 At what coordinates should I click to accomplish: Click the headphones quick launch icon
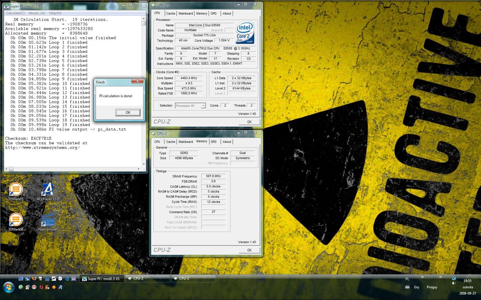pos(74,279)
